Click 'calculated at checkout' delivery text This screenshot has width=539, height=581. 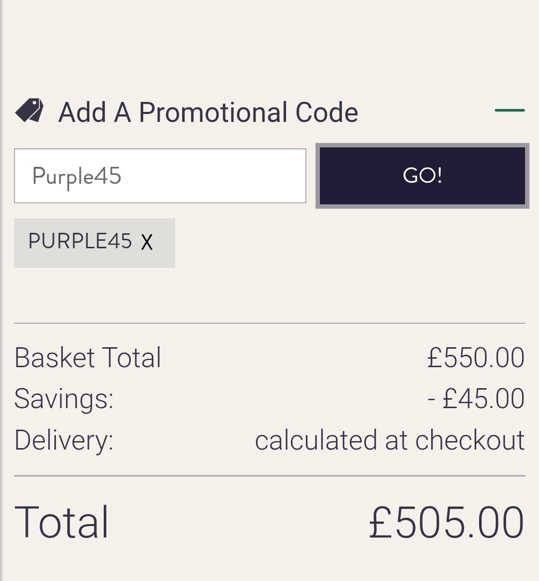389,440
